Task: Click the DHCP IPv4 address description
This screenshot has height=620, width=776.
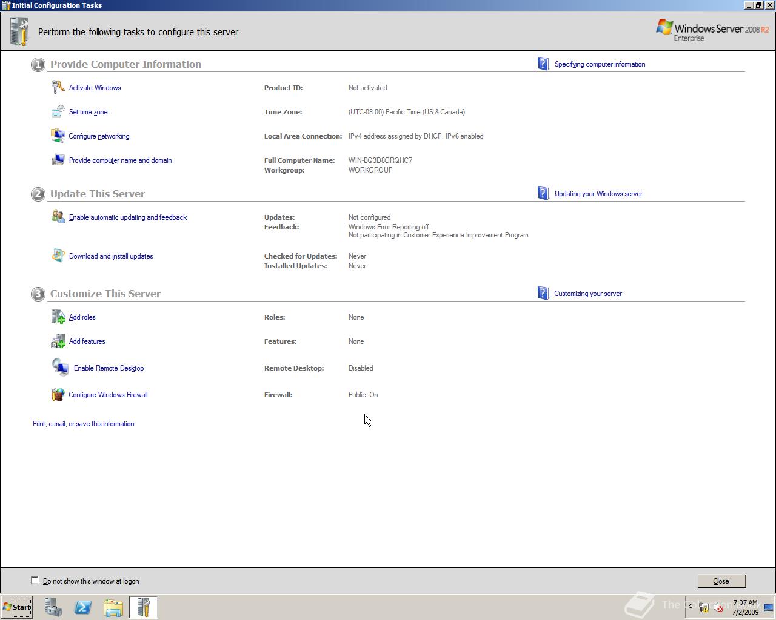Action: pyautogui.click(x=416, y=136)
